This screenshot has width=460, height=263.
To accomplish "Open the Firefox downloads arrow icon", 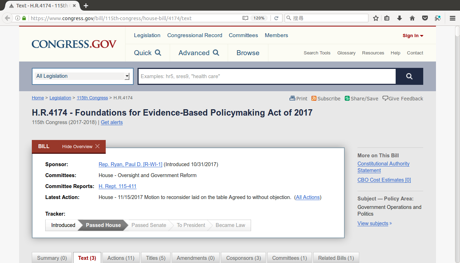I will (x=400, y=18).
